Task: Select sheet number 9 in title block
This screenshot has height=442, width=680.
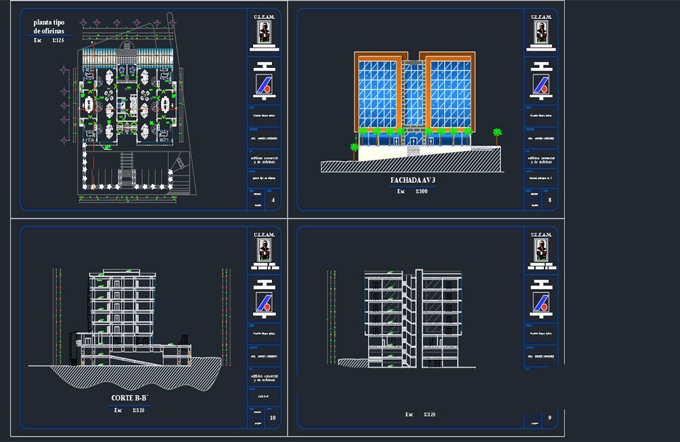Action: [550, 418]
